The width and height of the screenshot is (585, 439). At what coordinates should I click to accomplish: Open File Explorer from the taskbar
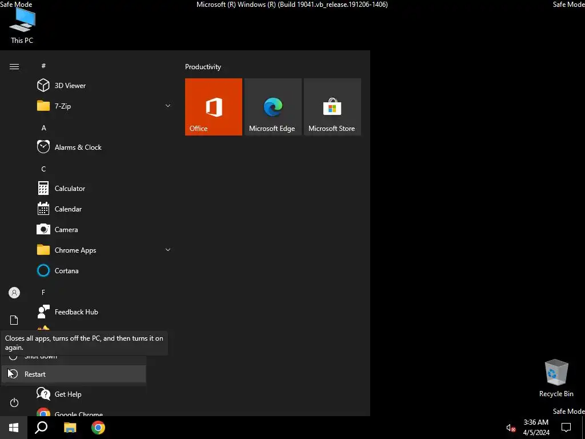[70, 428]
